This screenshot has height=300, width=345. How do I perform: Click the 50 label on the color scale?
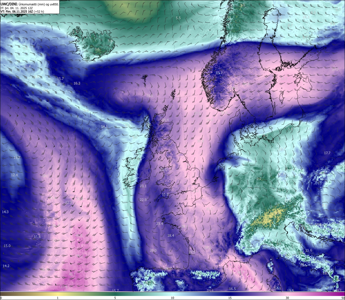pos(343,298)
